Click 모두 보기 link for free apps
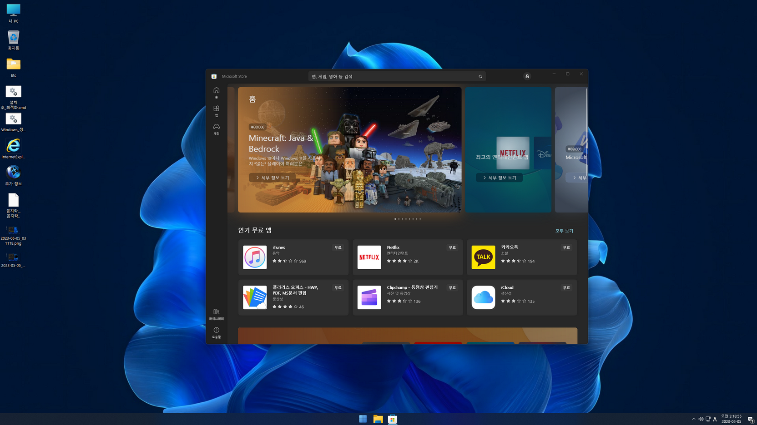The width and height of the screenshot is (757, 425). (564, 231)
